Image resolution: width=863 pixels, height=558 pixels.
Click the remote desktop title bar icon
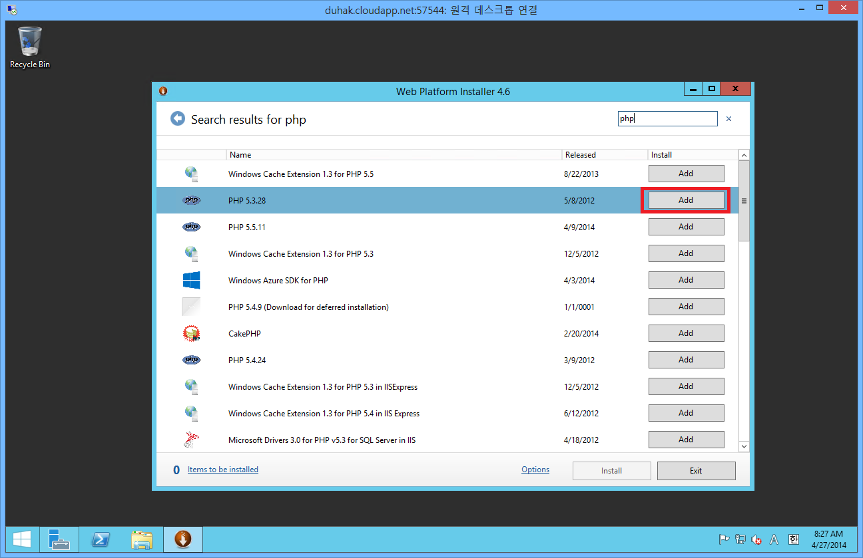coord(12,9)
